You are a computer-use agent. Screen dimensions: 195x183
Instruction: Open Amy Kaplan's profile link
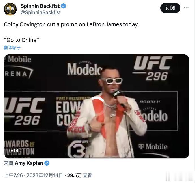click(x=29, y=163)
